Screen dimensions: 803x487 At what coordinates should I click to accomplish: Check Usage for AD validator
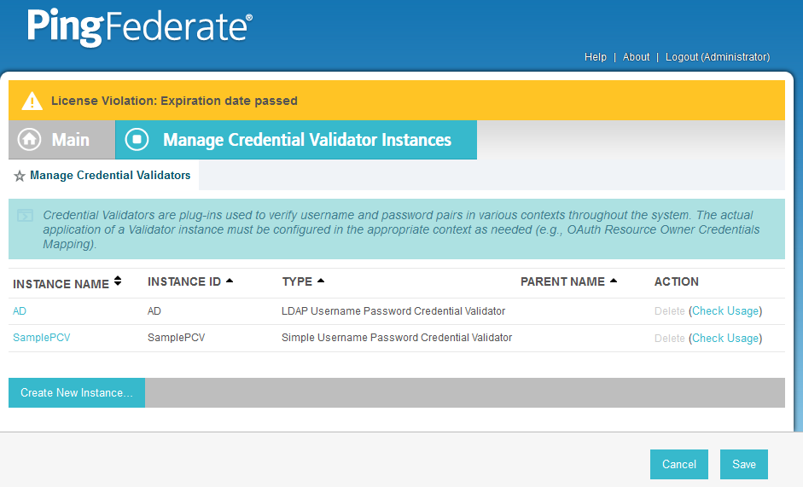(725, 310)
